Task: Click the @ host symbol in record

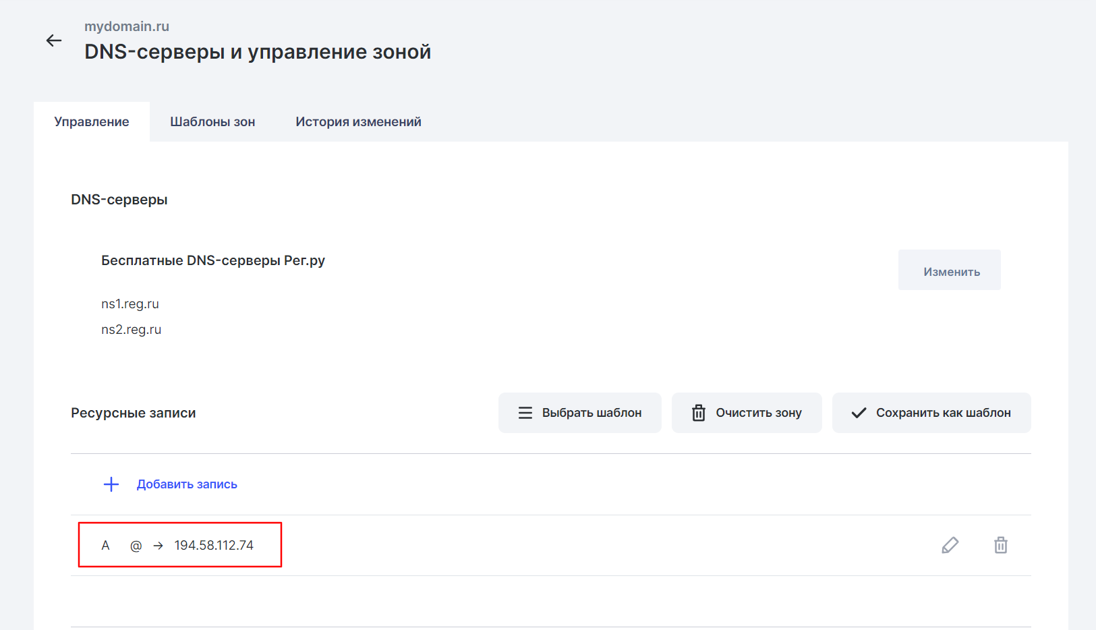Action: click(136, 546)
